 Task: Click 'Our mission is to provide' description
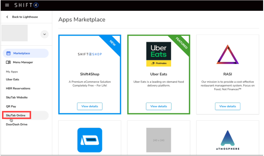pyautogui.click(x=228, y=85)
